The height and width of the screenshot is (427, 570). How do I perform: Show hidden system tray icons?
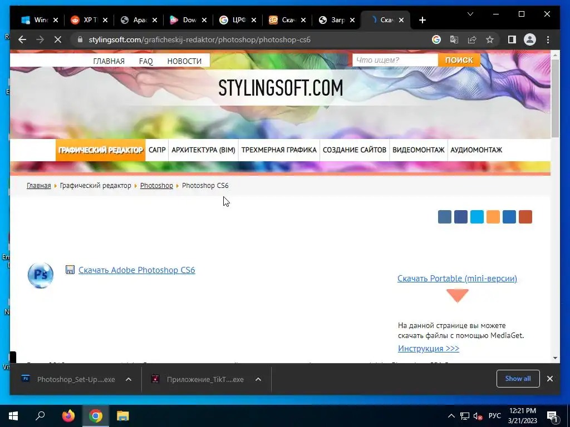pos(451,416)
